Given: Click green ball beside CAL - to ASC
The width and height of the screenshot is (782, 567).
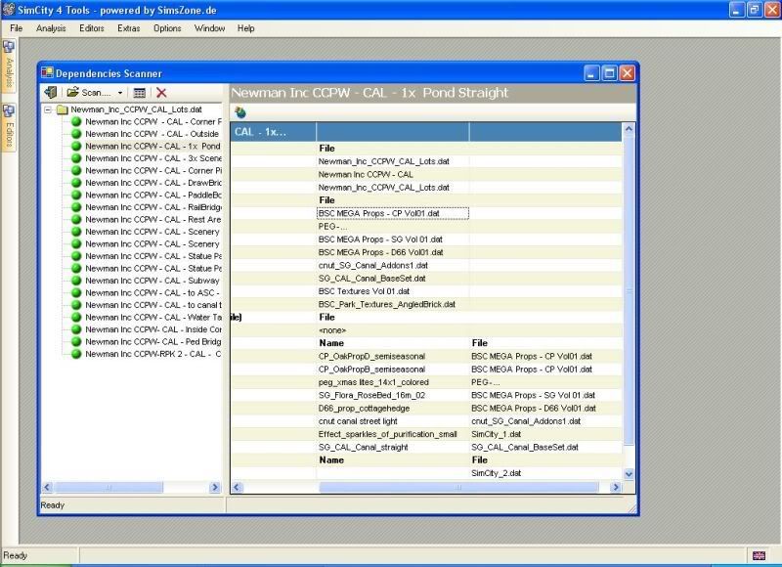Looking at the screenshot, I should pos(76,292).
